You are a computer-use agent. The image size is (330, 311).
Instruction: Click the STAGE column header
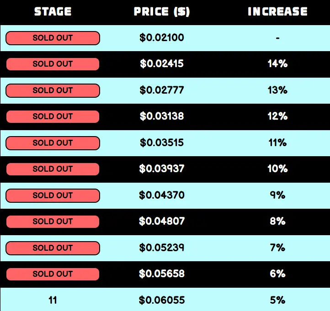[53, 11]
